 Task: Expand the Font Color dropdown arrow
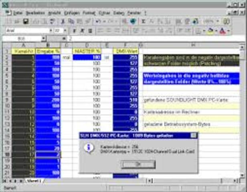tap(229, 31)
